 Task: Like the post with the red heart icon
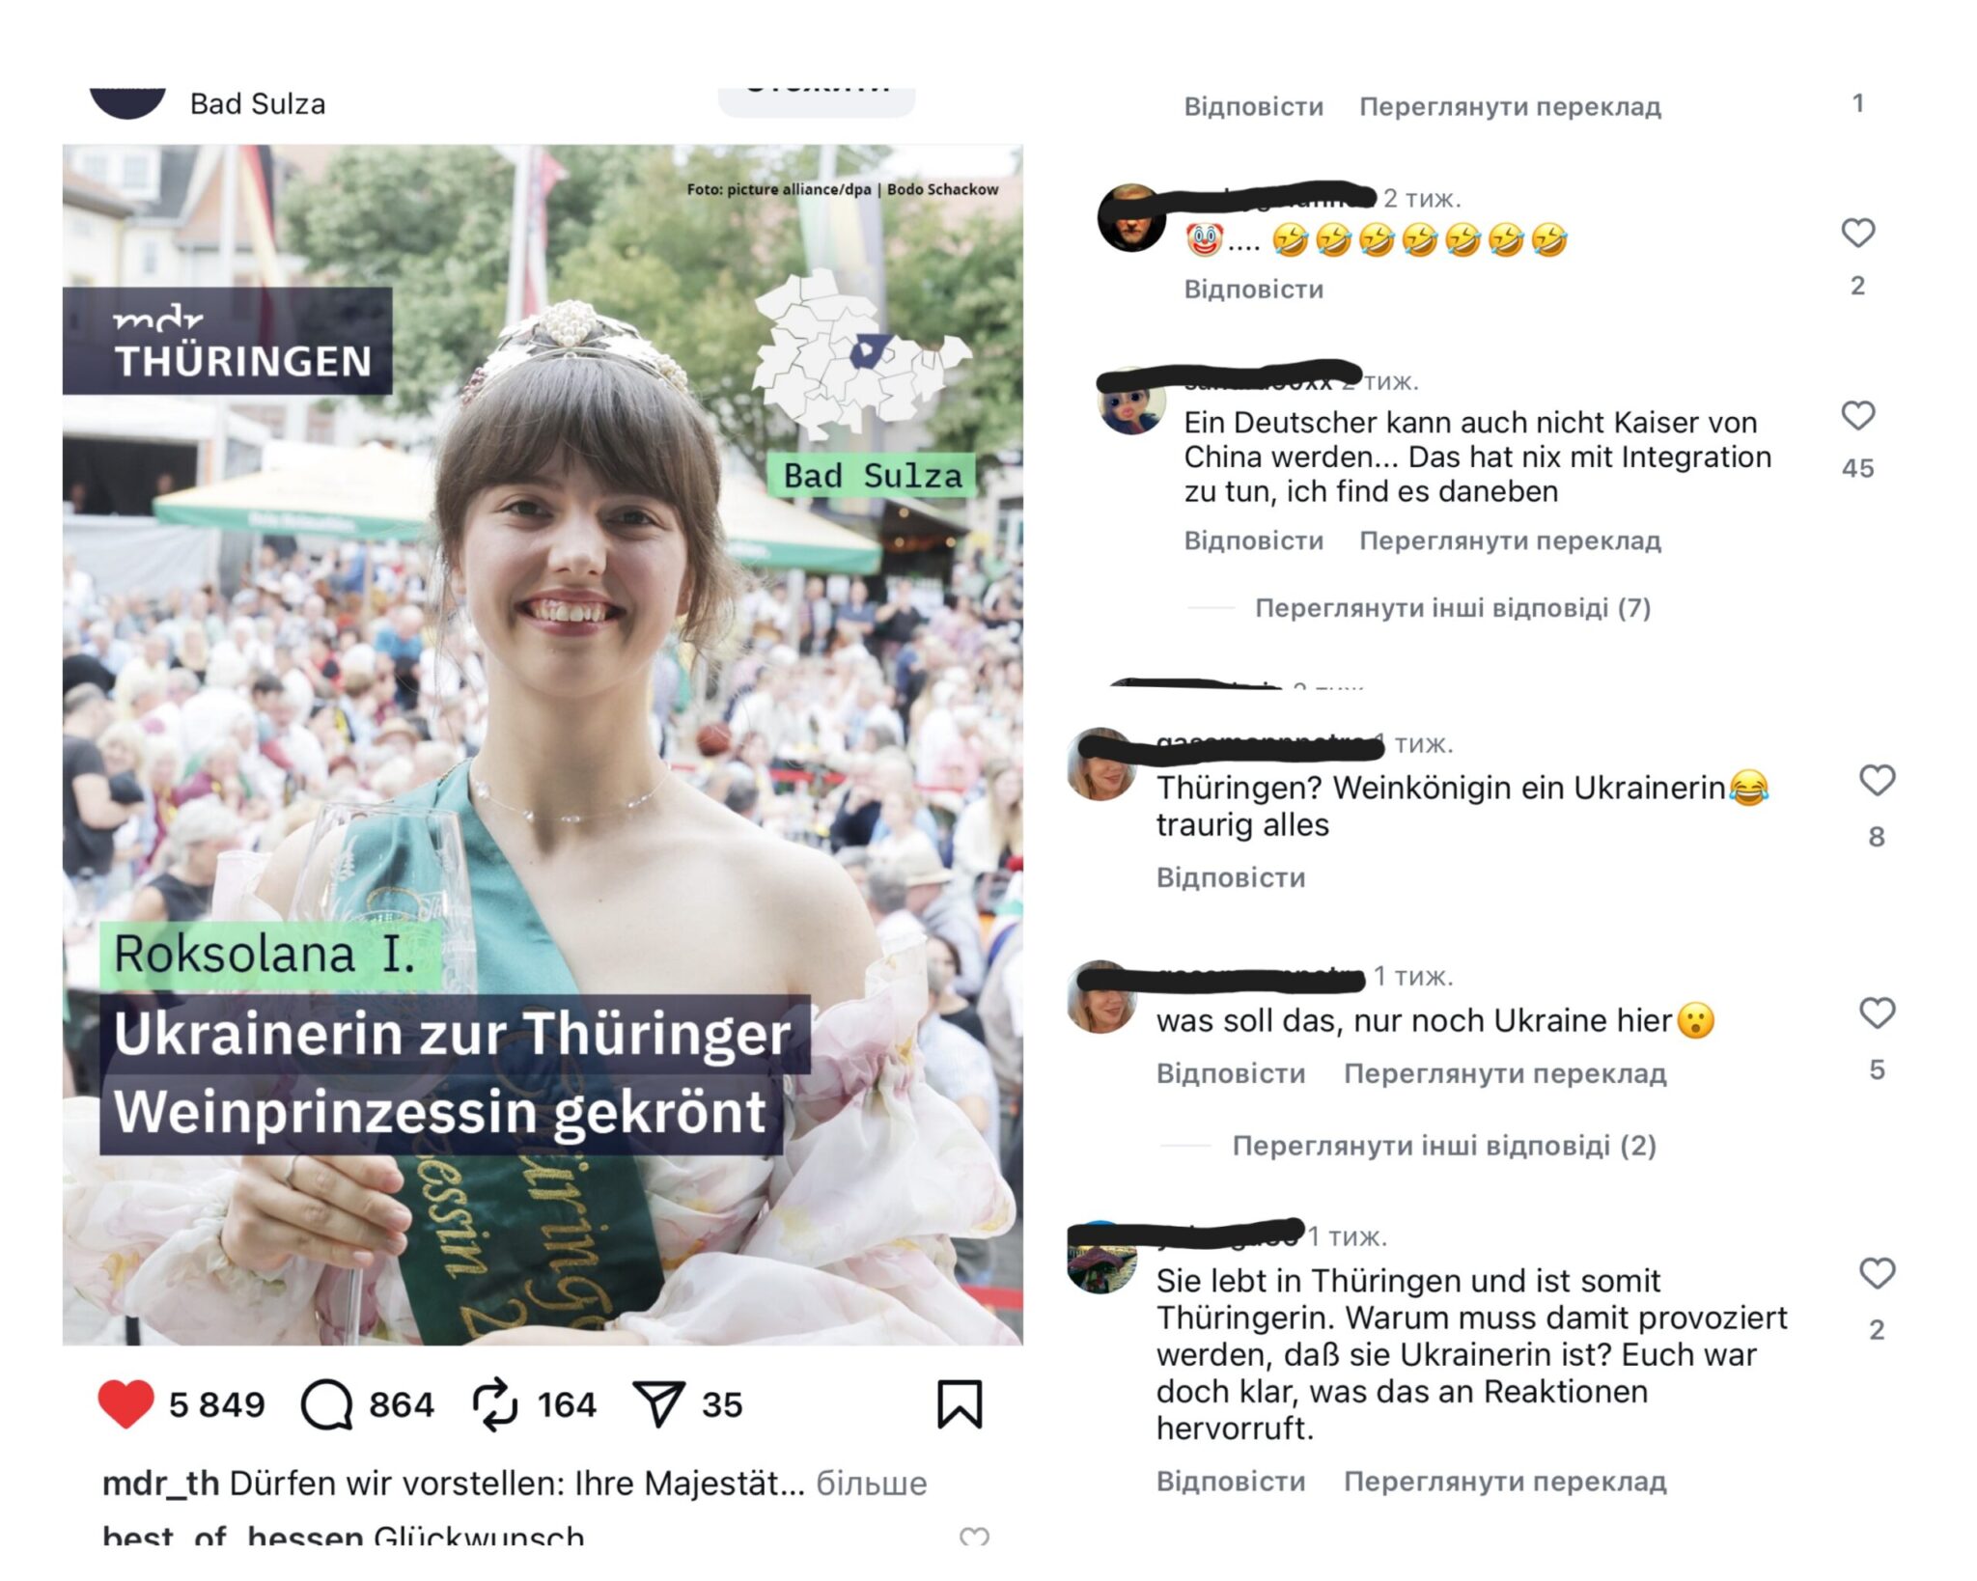(125, 1404)
